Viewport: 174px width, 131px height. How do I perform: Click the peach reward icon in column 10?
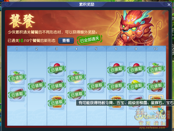click(156, 69)
